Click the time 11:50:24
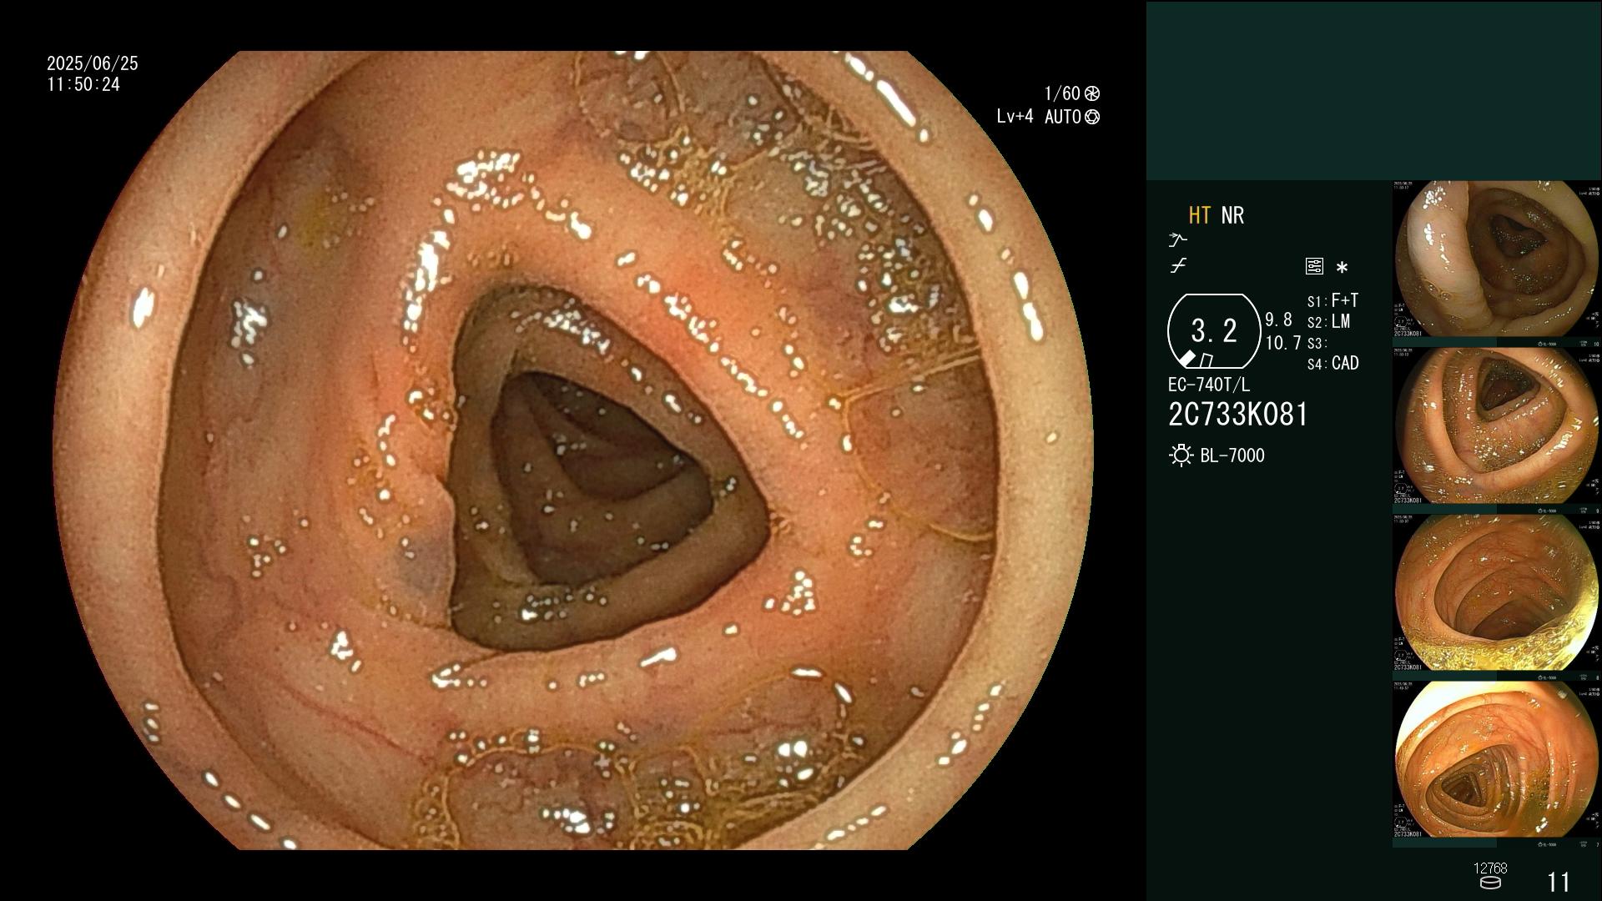Image resolution: width=1602 pixels, height=901 pixels. 83,85
